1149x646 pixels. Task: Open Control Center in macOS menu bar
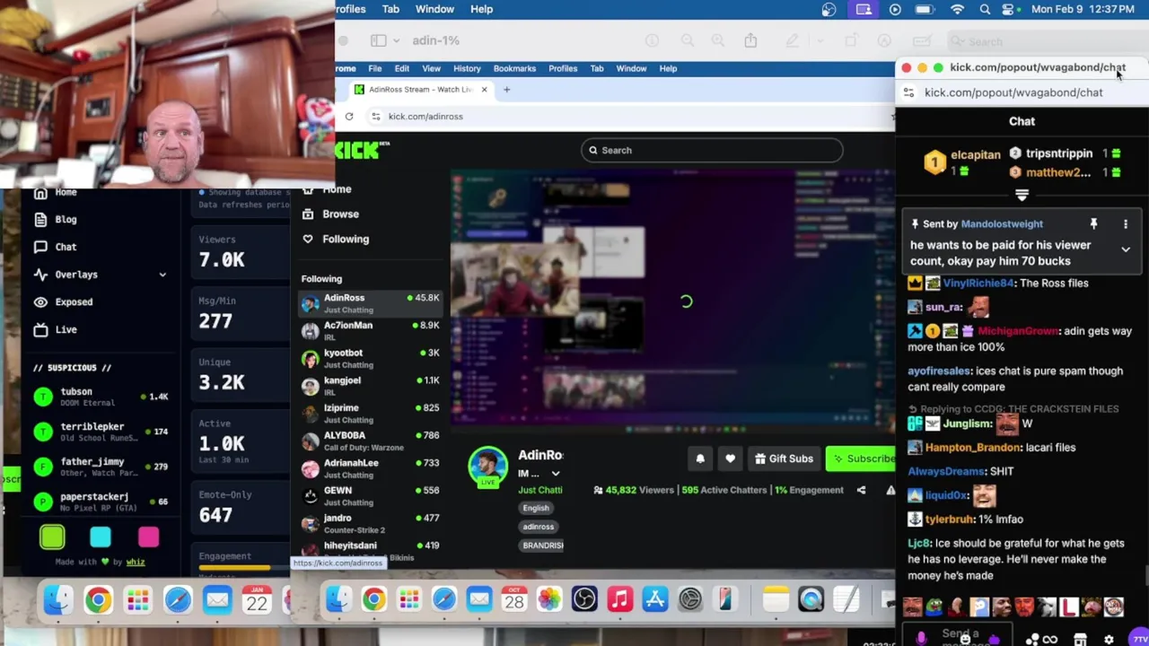click(1010, 9)
